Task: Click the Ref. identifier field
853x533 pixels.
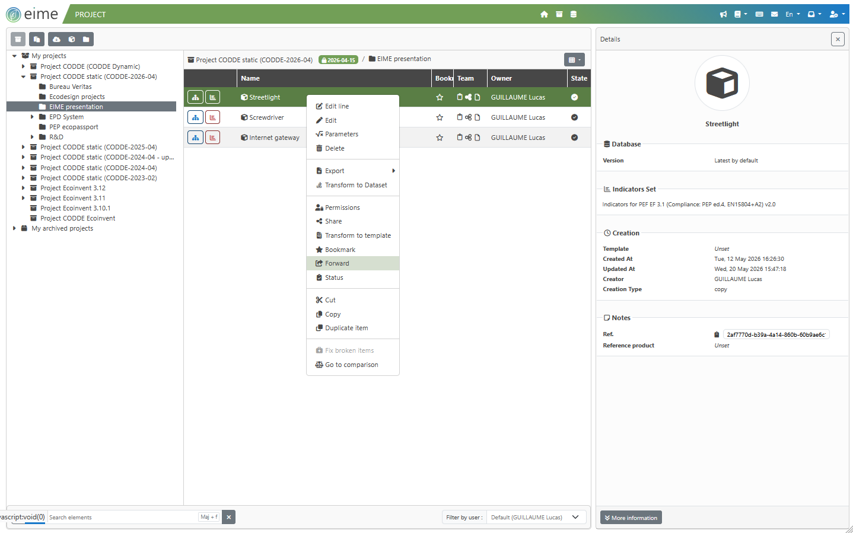Action: pos(776,334)
